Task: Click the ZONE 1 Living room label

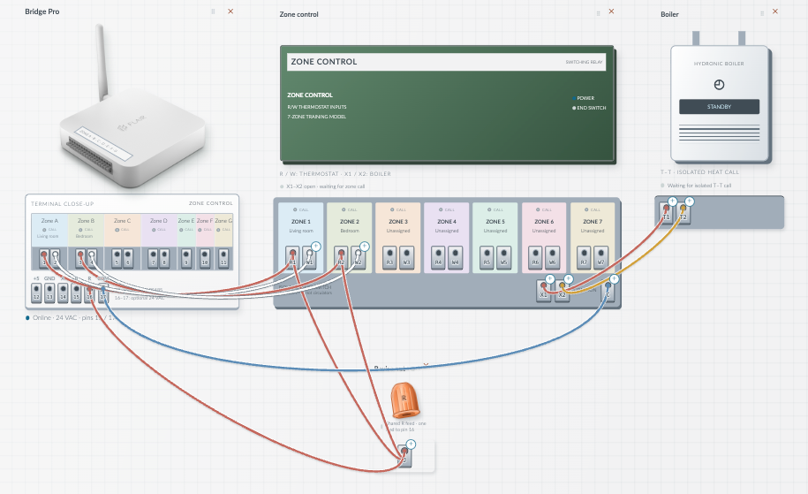Action: click(301, 226)
